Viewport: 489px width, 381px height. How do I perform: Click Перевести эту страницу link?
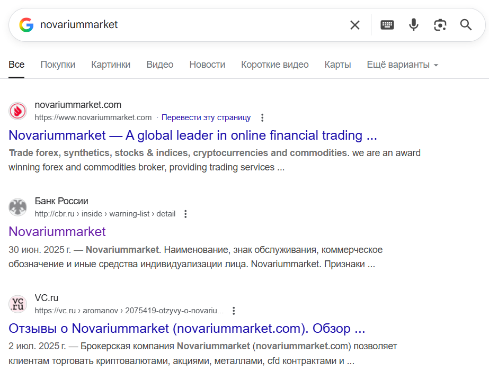(206, 117)
